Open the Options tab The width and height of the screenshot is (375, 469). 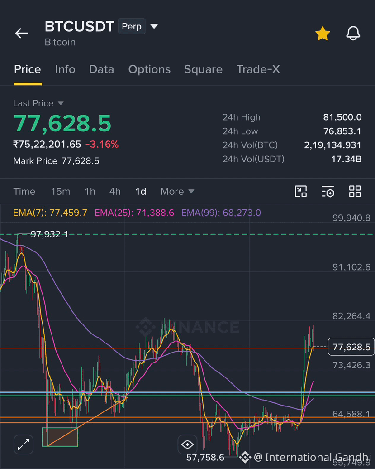coord(149,69)
